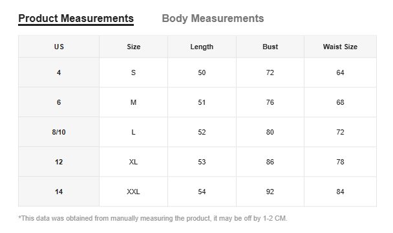Screen dimensions: 393x233
Task: Select the US size 4 row cell
Action: [x=59, y=72]
